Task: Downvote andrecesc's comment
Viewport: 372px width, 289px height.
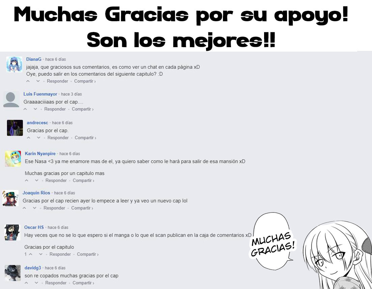Action: click(38, 138)
